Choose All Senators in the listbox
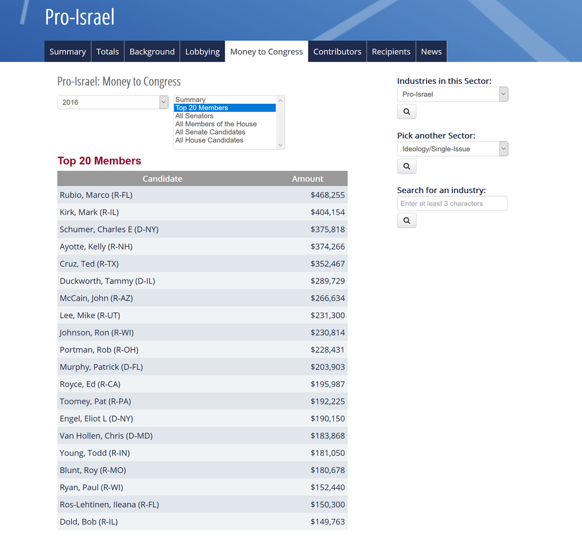Screen dimensions: 582x543 225,116
